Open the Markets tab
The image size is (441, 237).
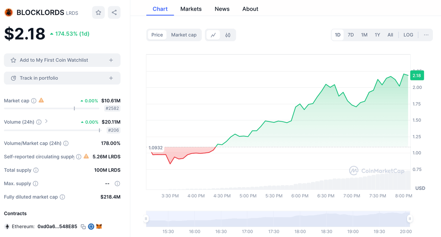(x=191, y=9)
